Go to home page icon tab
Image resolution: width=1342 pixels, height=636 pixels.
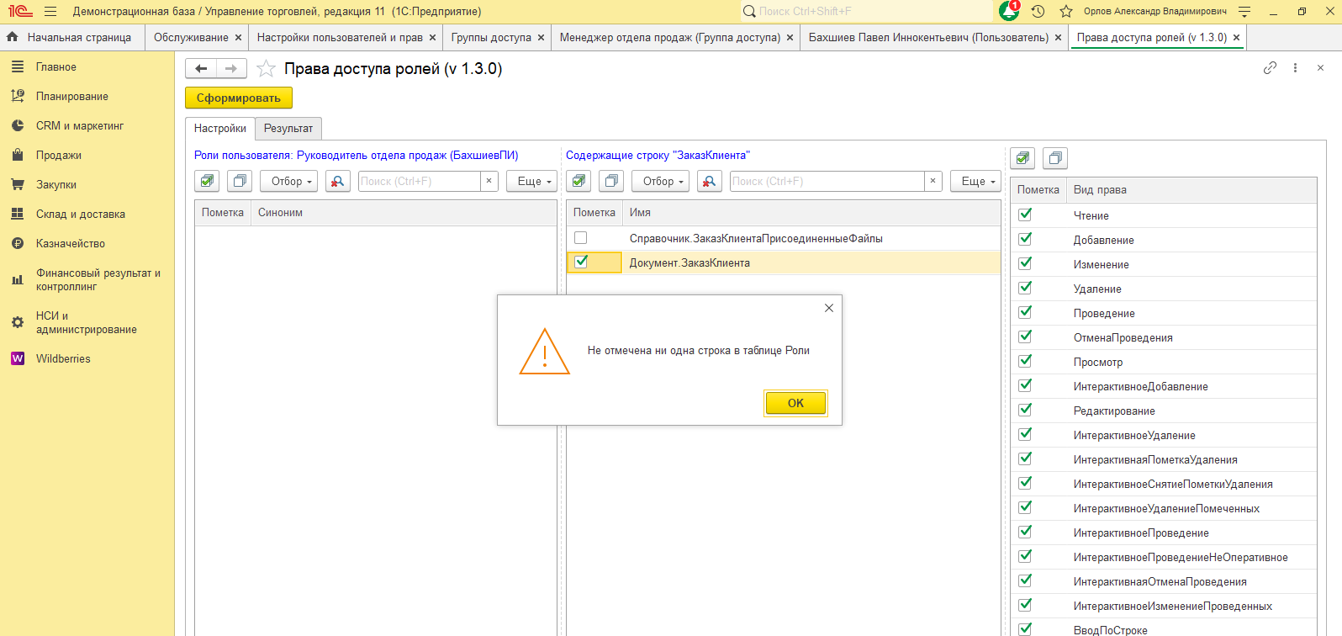(x=12, y=37)
